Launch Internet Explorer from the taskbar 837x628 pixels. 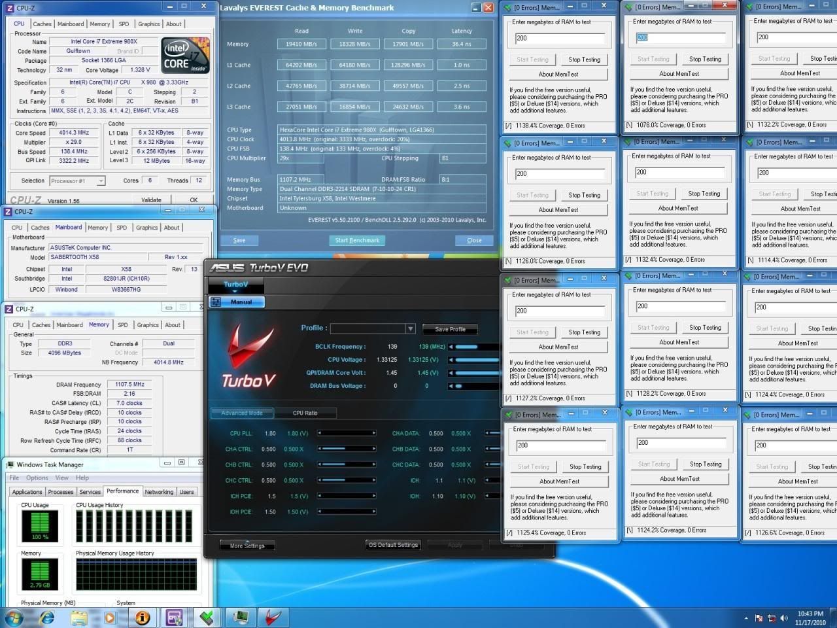[46, 617]
